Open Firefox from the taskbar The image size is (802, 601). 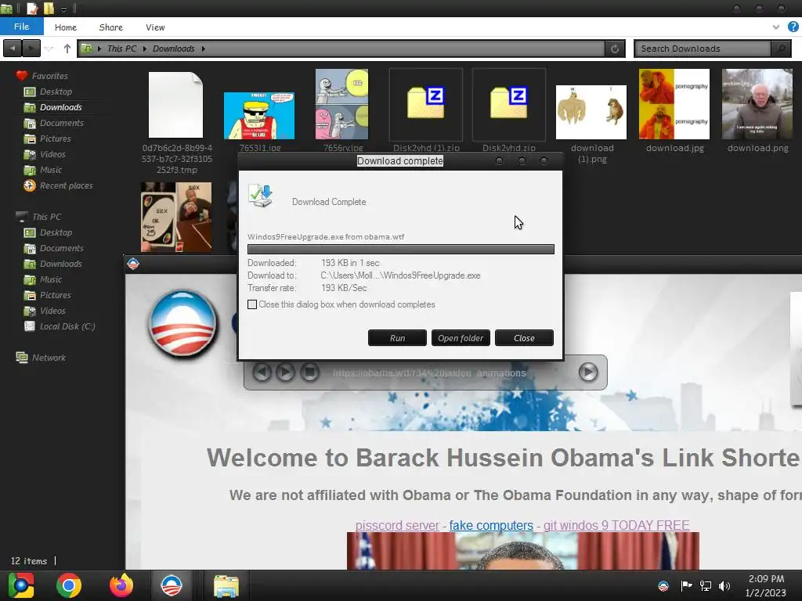(x=121, y=585)
